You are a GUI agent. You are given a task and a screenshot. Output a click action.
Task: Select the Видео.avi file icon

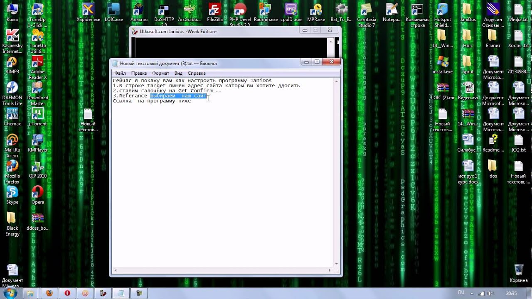(x=468, y=91)
